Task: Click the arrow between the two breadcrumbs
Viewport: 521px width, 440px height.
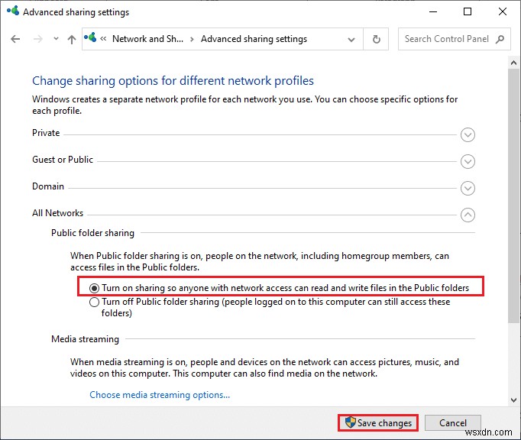Action: [192, 39]
